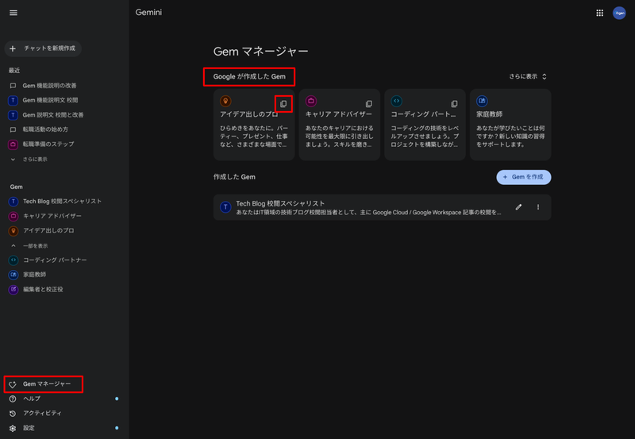
Task: Click the Google が作成した Gem heading
Action: (249, 76)
